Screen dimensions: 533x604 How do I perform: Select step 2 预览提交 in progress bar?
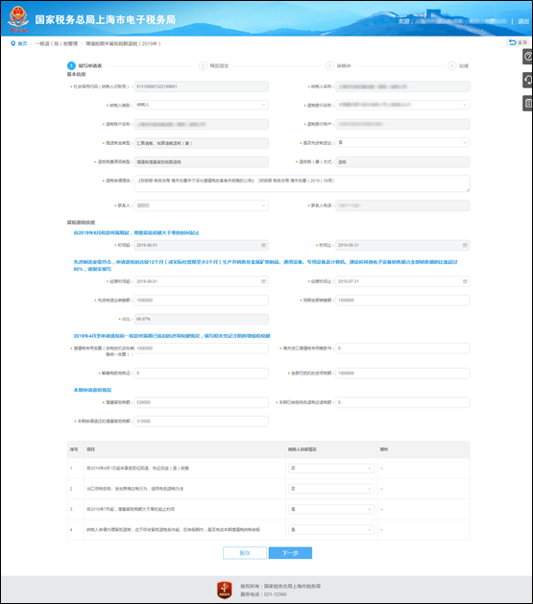[x=214, y=66]
